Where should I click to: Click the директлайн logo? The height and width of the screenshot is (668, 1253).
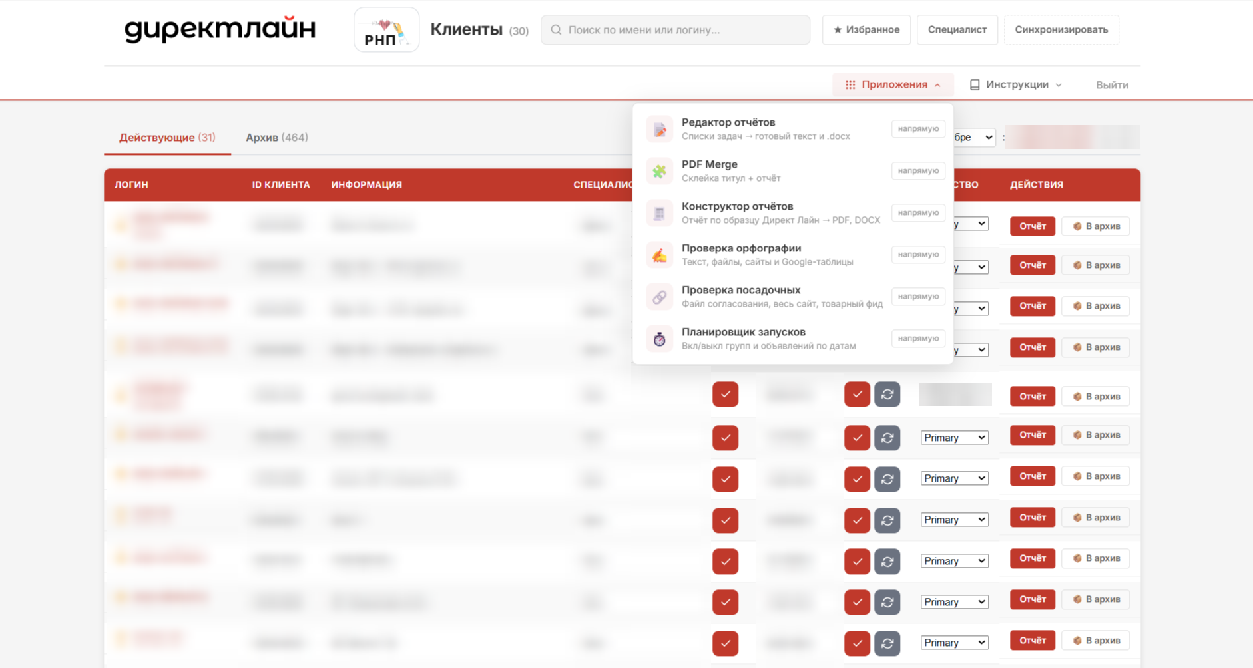pyautogui.click(x=220, y=29)
